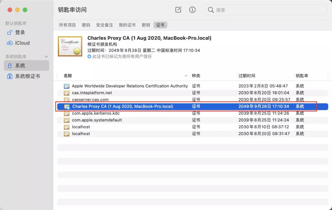This screenshot has width=332, height=210.
Task: Select 系统根证书 in sidebar
Action: point(26,76)
